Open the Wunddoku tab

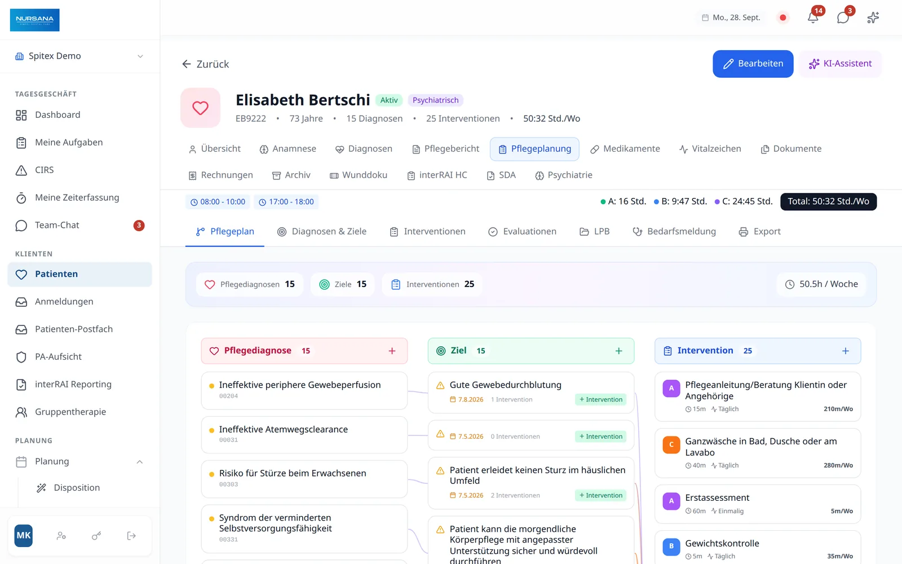[358, 175]
